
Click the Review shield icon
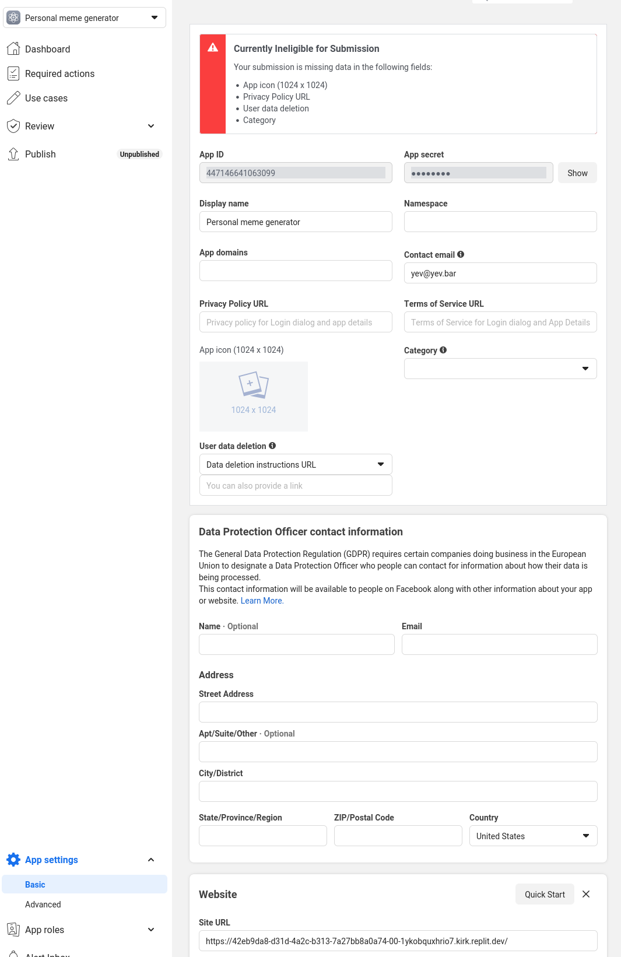coord(13,126)
